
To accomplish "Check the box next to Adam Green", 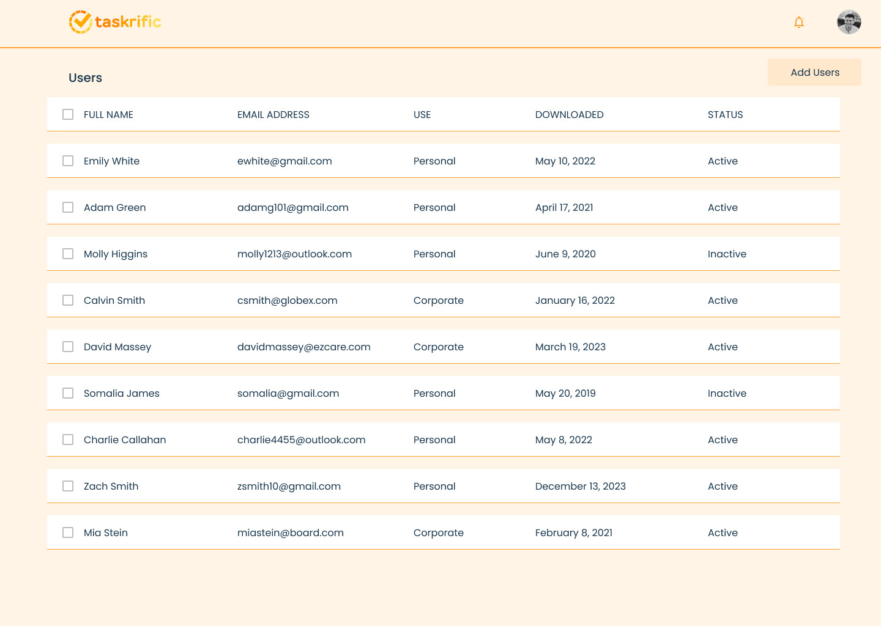I will point(68,207).
